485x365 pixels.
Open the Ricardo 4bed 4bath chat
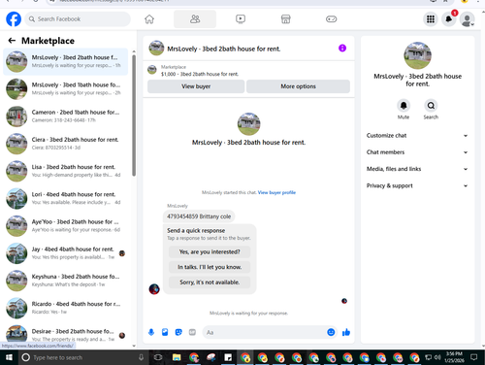tap(66, 308)
